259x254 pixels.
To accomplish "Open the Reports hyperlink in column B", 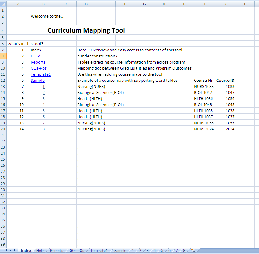I will pyautogui.click(x=38, y=62).
